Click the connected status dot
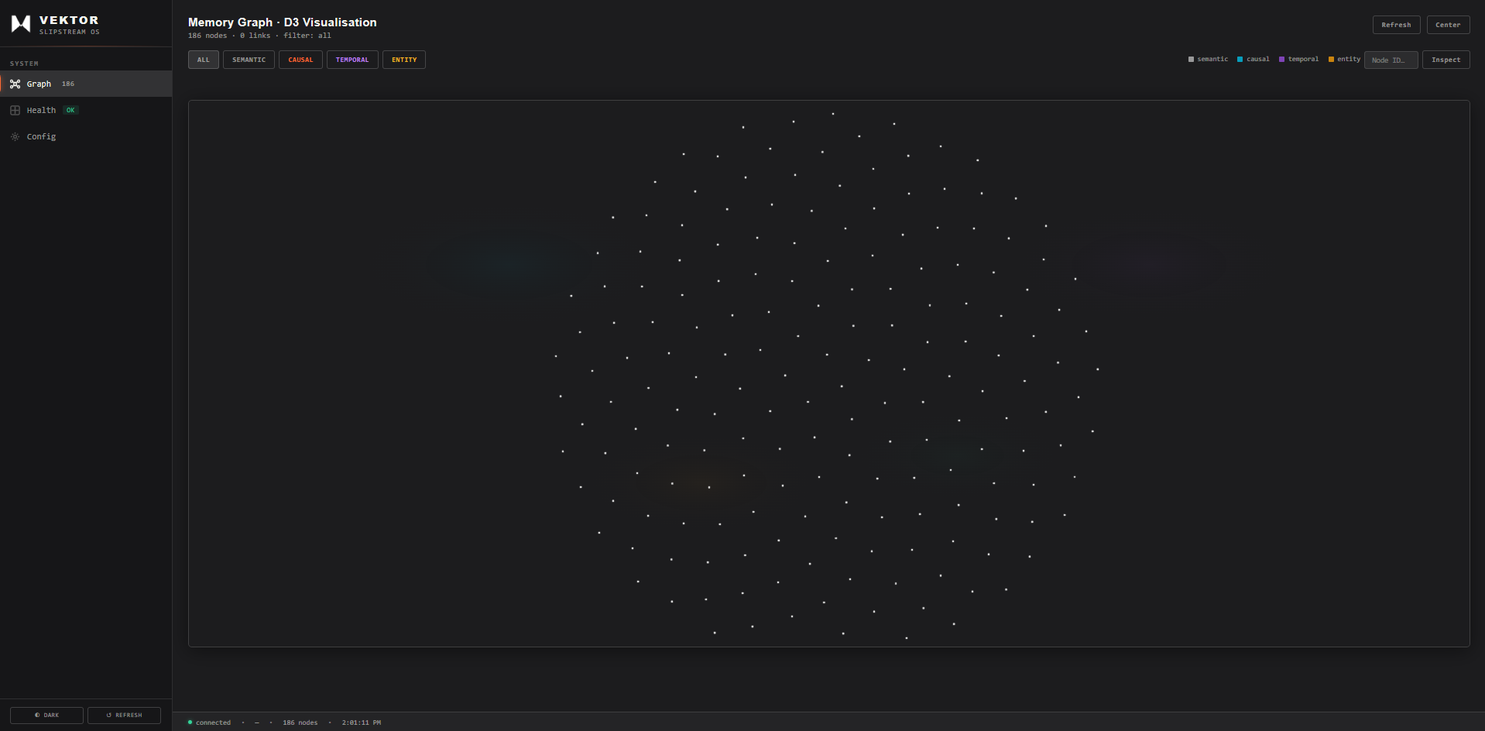 coord(190,722)
